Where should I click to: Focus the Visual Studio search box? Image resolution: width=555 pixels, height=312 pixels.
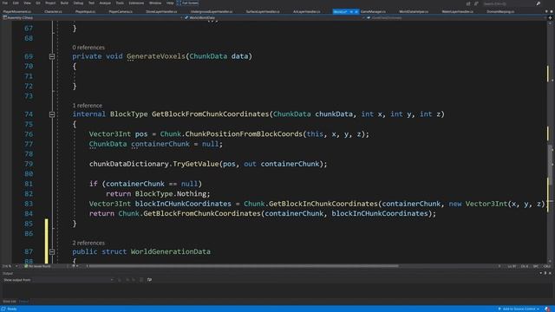[x=509, y=3]
